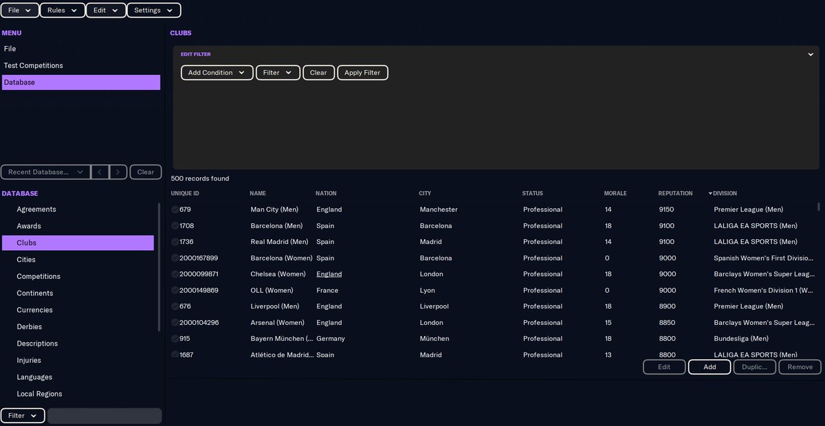The height and width of the screenshot is (426, 825).
Task: Click the Database list vertical scrollbar
Action: point(159,267)
